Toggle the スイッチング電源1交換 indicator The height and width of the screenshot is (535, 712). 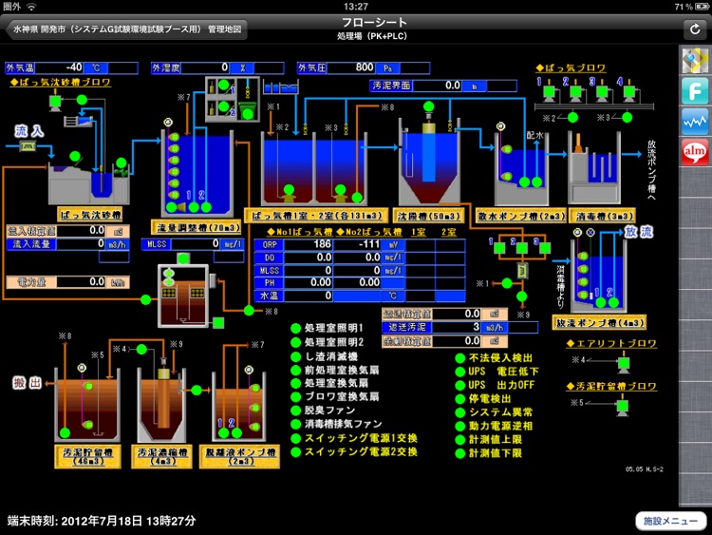295,439
